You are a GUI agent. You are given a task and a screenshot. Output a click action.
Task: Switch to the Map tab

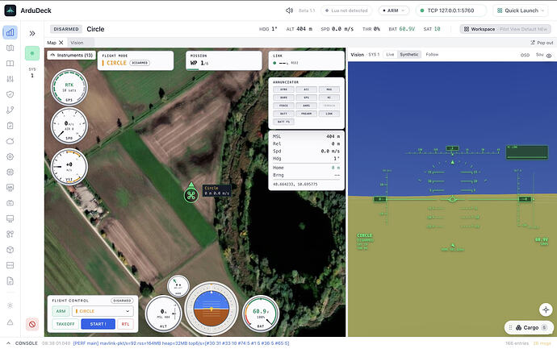point(52,43)
